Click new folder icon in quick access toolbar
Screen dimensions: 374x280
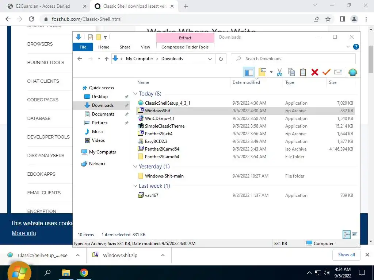[x=99, y=37]
